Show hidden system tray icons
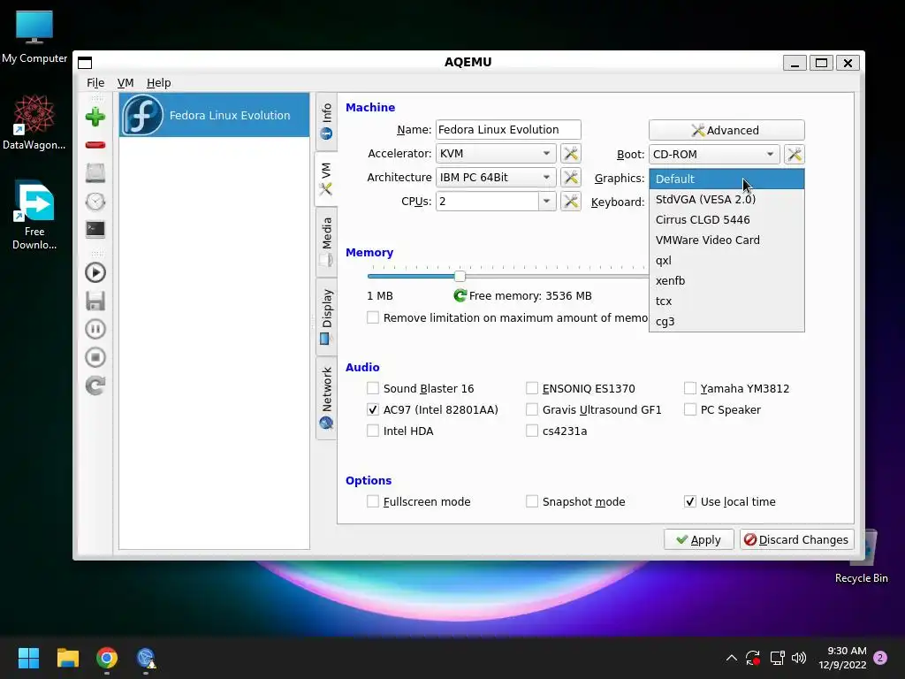The height and width of the screenshot is (679, 905). coord(731,658)
